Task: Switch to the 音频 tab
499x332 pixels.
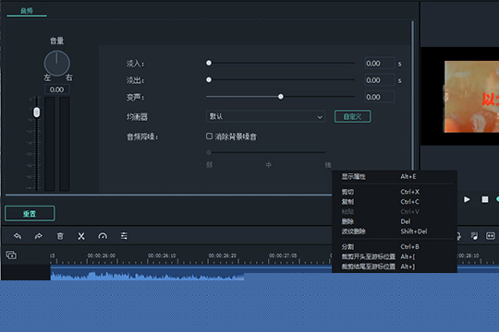Action: pyautogui.click(x=27, y=11)
